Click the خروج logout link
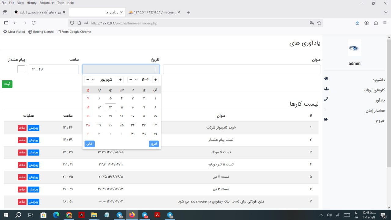This screenshot has height=220, width=391. pyautogui.click(x=380, y=121)
